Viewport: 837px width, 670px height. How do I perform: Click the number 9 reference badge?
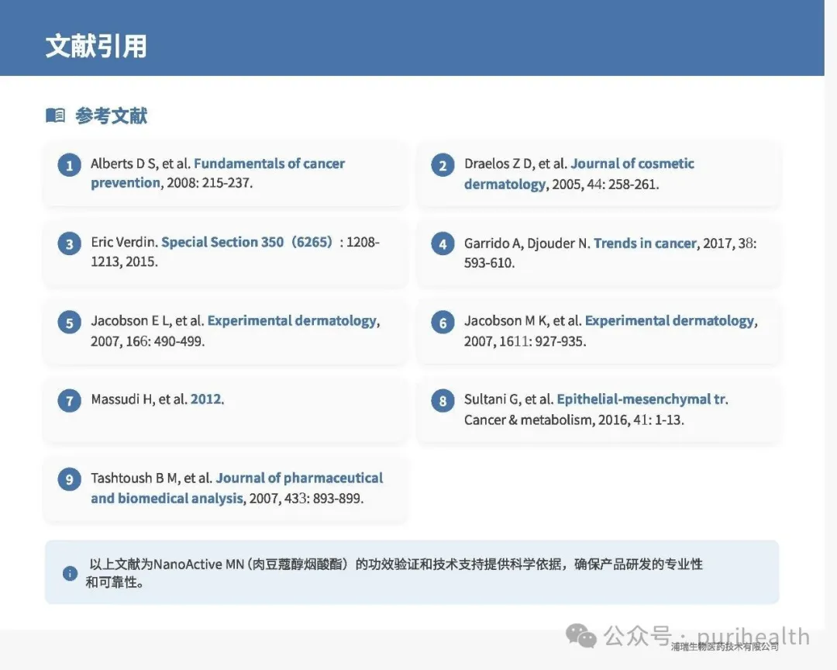coord(69,480)
